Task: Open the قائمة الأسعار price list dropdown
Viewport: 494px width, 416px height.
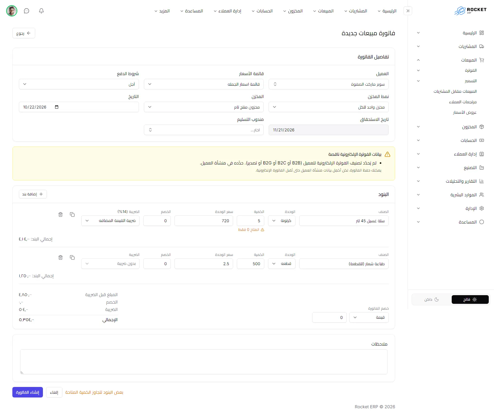Action: (x=204, y=84)
